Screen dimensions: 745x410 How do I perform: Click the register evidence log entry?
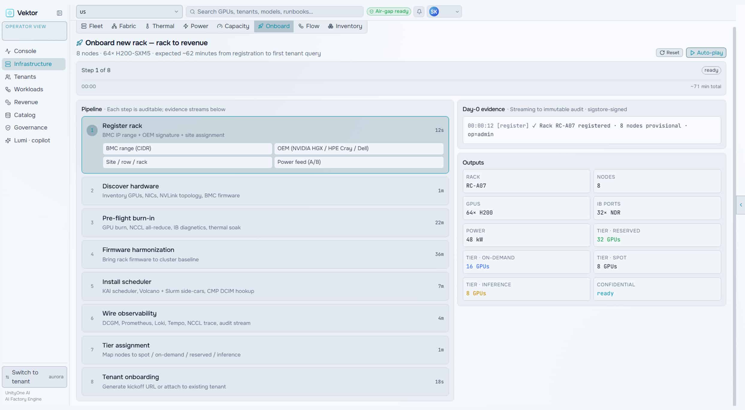(592, 130)
